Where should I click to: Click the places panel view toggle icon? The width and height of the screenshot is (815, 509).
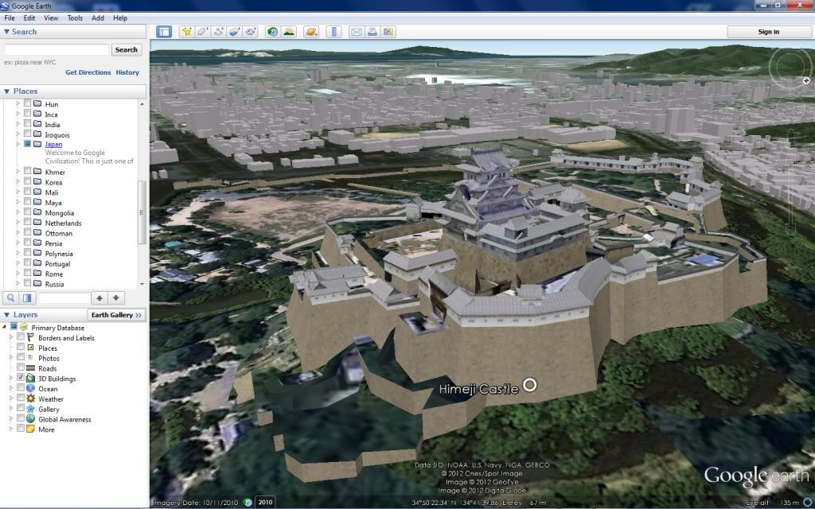pyautogui.click(x=27, y=297)
